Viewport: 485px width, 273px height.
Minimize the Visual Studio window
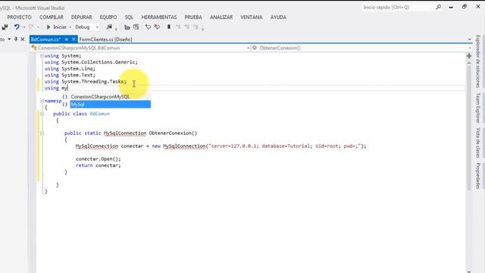(x=451, y=7)
